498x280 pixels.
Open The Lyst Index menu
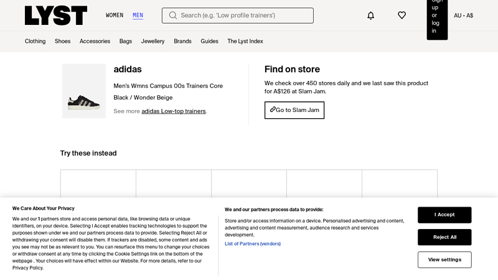(245, 41)
